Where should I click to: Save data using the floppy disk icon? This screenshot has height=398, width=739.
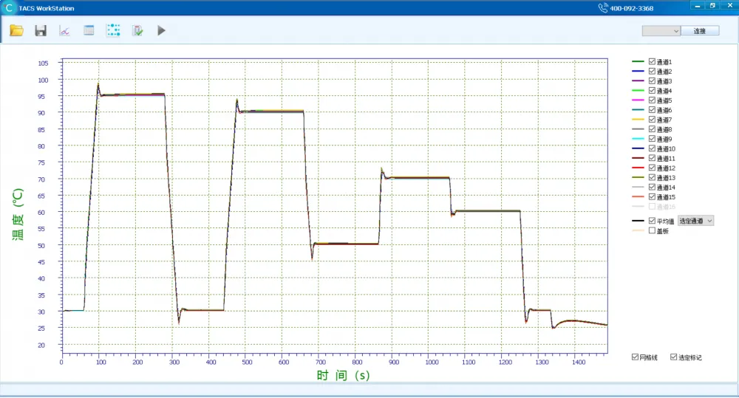coord(41,30)
